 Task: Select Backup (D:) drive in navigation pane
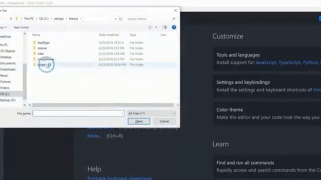(x=8, y=100)
